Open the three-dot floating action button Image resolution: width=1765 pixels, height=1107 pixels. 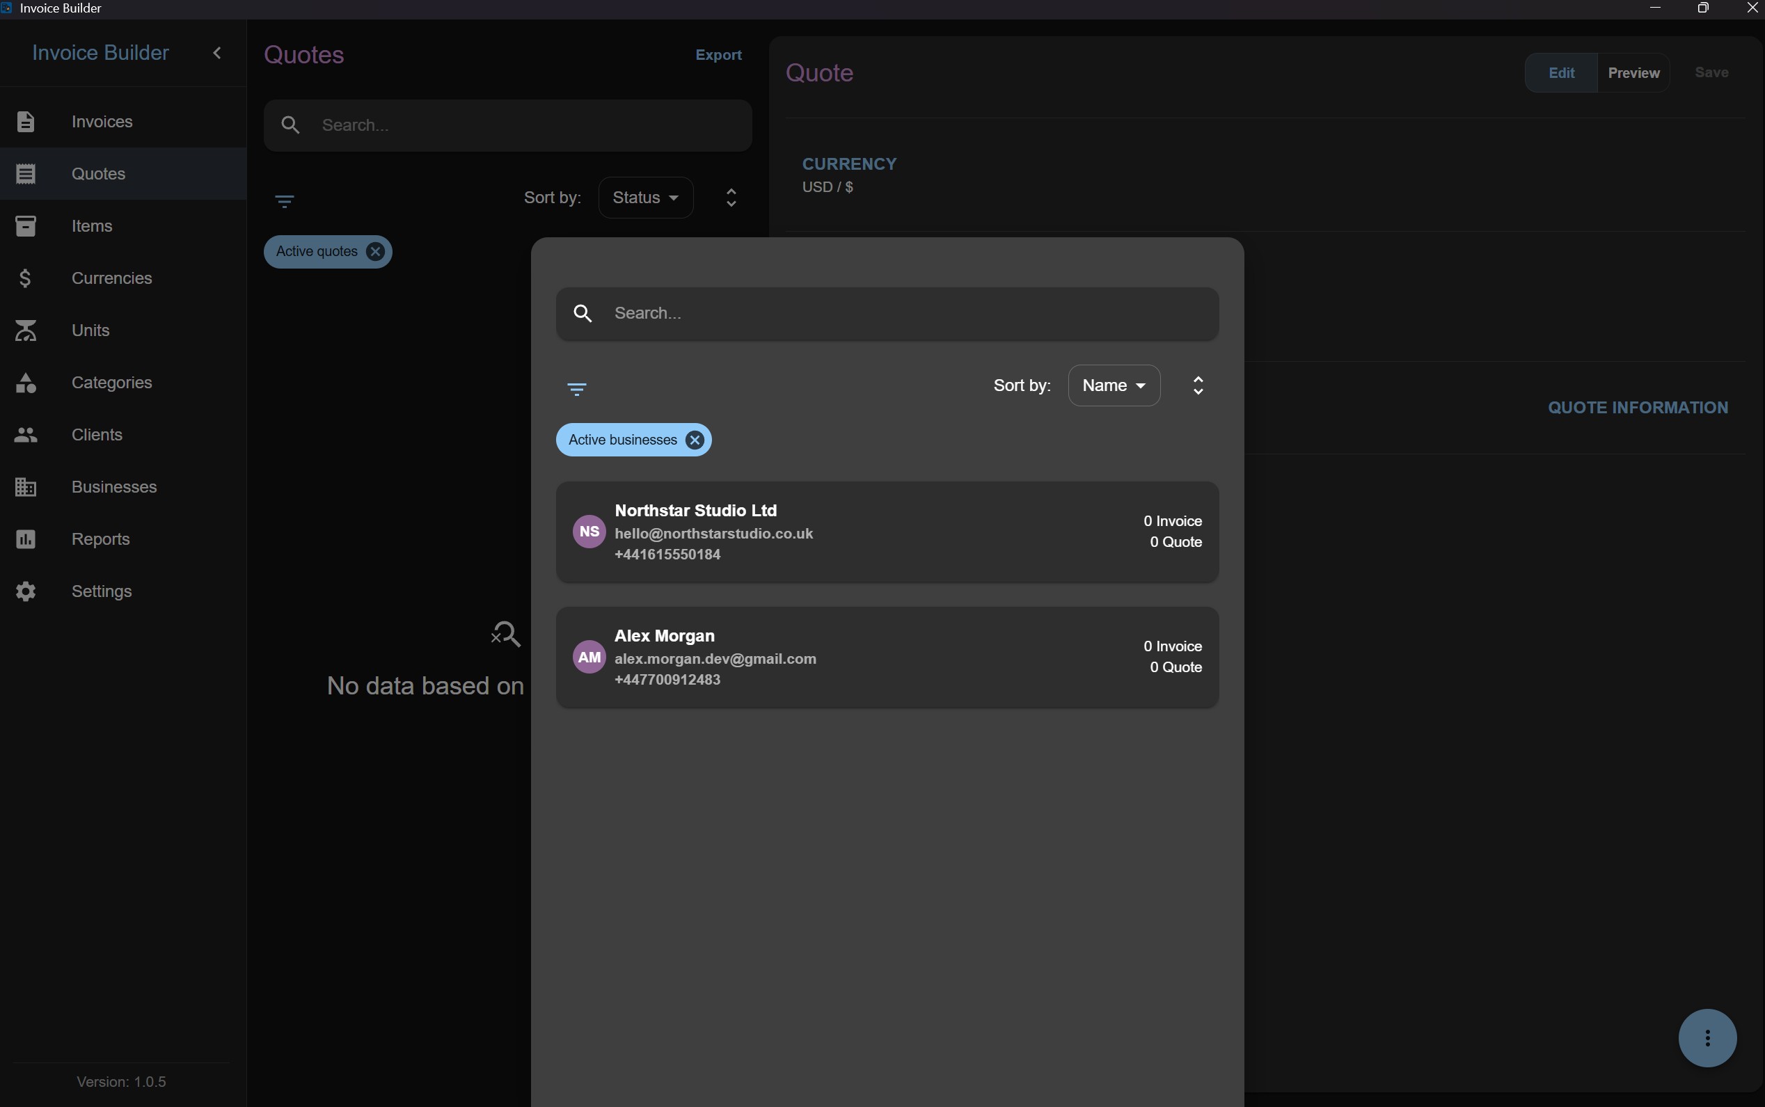click(x=1707, y=1038)
